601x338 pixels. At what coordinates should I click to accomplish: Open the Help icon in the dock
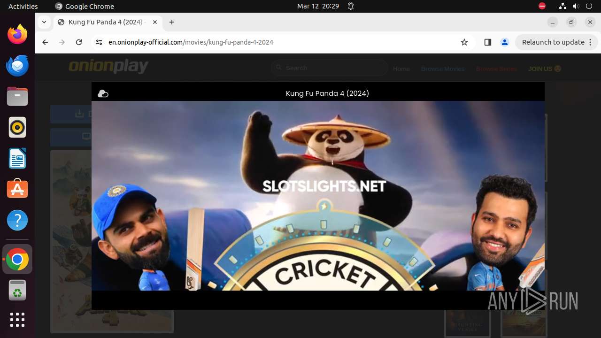[x=17, y=220]
